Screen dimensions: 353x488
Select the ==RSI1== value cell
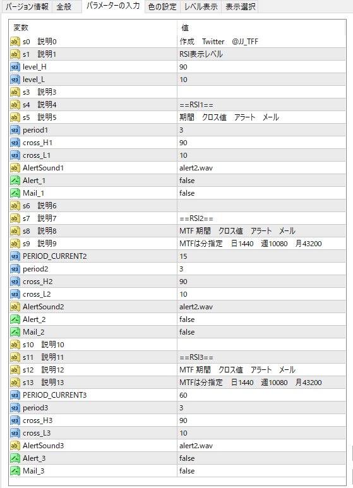(261, 105)
